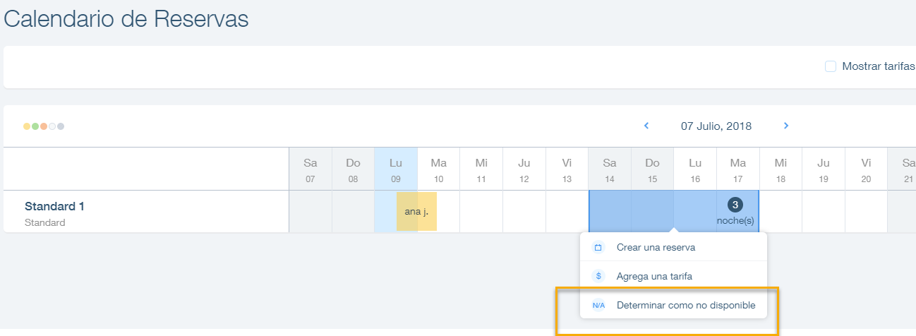Screen dimensions: 916x336
Task: Click the green legend dot
Action: tap(35, 126)
